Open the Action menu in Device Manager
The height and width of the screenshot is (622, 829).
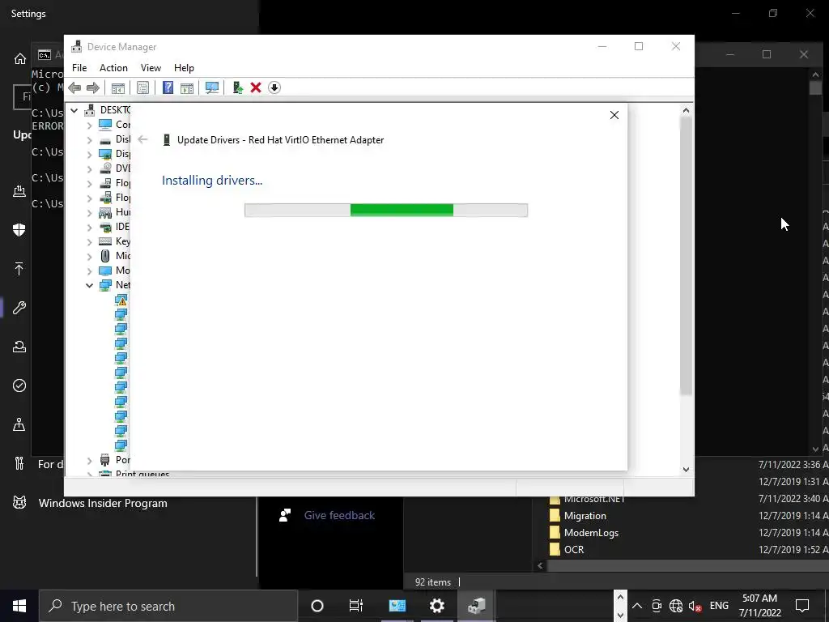113,68
